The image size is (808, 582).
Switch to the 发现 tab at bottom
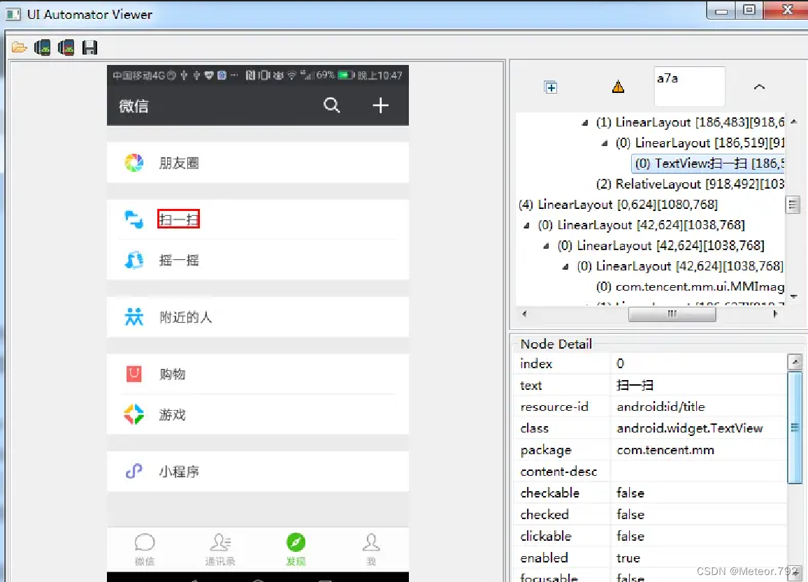point(295,548)
